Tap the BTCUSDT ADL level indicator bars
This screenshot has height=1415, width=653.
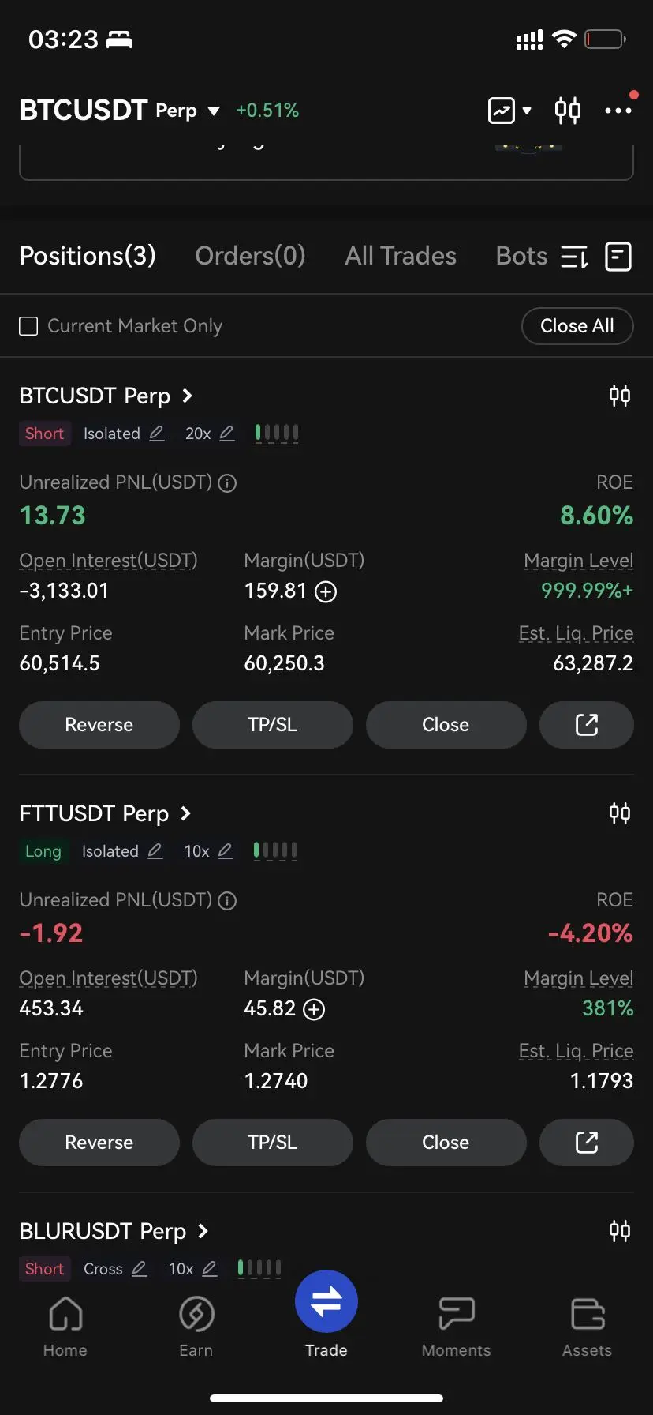[x=277, y=433]
